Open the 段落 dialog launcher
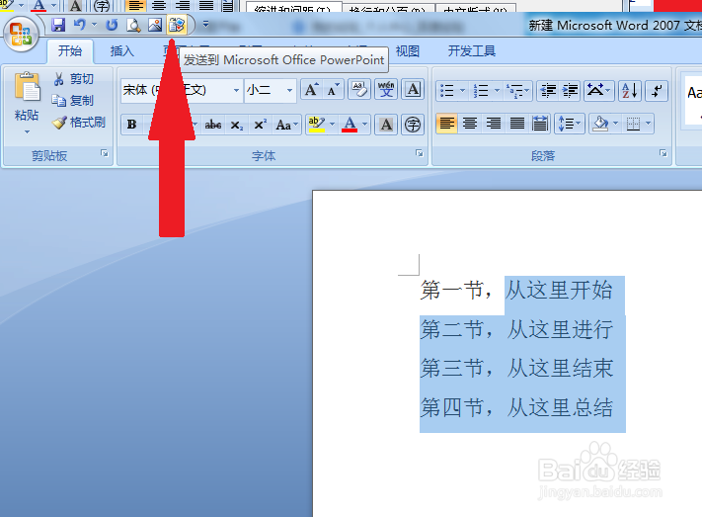Viewport: 702px width, 517px height. click(663, 154)
